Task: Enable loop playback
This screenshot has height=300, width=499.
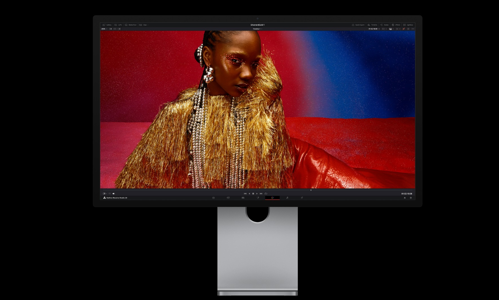Action: (x=266, y=194)
